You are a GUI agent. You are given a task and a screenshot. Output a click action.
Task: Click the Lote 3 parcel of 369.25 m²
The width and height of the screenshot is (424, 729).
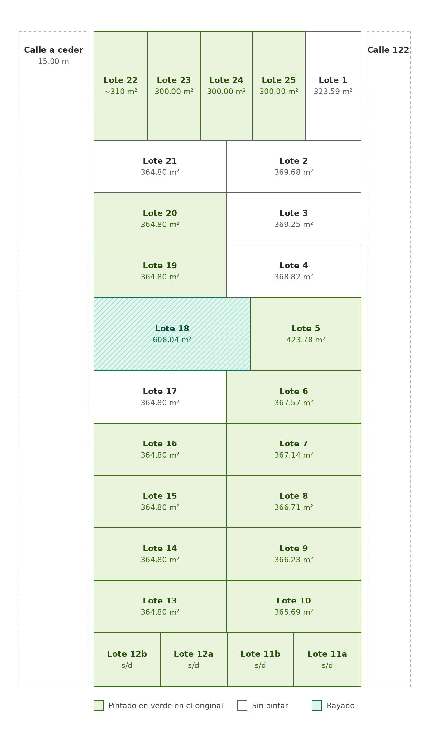tap(294, 219)
